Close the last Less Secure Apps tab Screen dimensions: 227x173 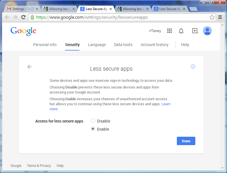tap(184, 9)
